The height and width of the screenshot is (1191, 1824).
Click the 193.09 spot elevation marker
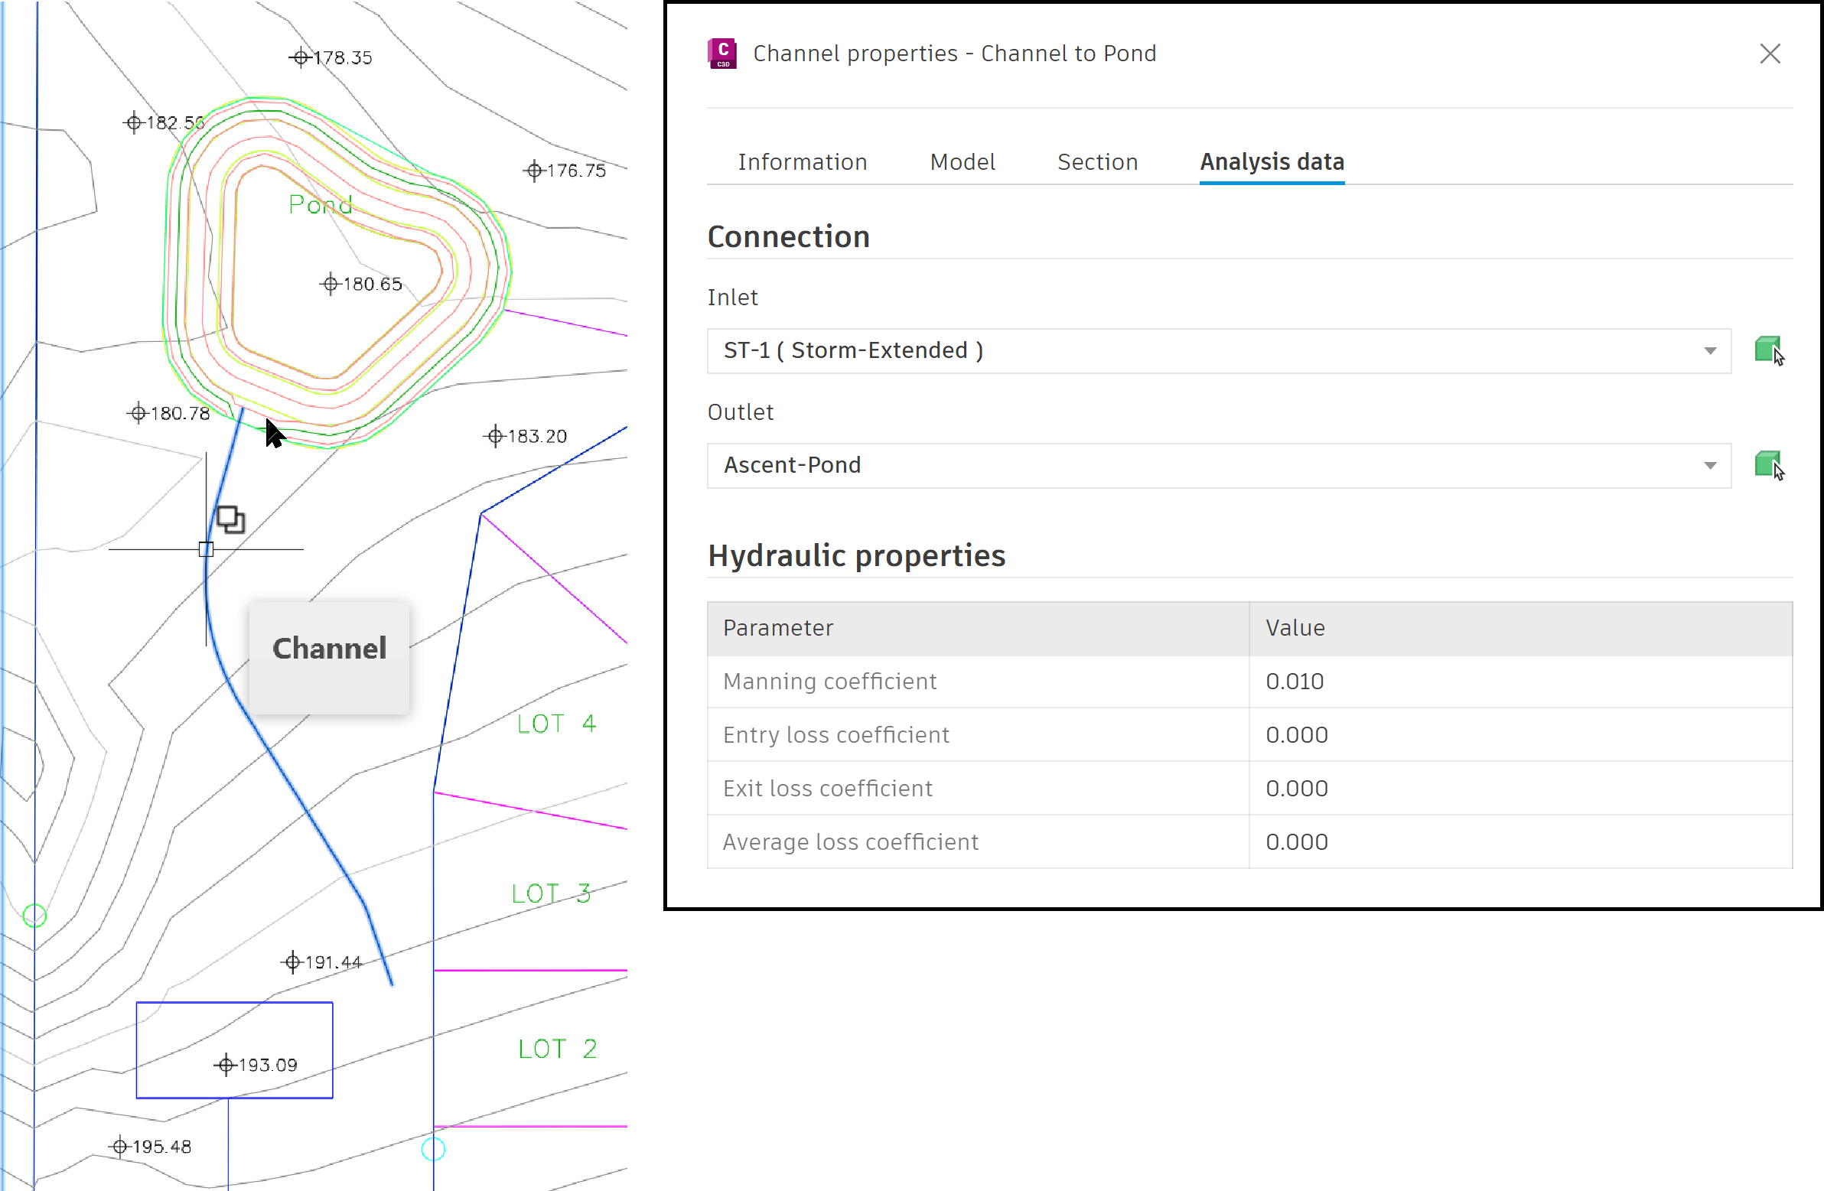coord(226,1066)
